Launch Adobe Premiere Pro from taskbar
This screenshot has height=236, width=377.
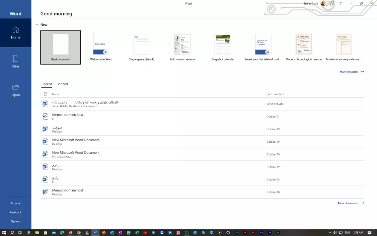[x=270, y=233]
